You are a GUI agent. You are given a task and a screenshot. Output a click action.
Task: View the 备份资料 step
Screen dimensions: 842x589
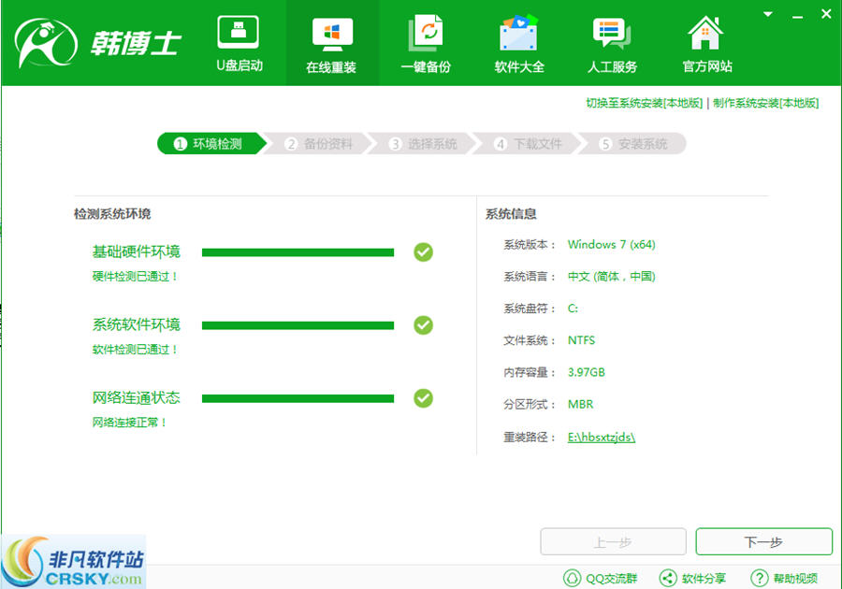pos(318,143)
